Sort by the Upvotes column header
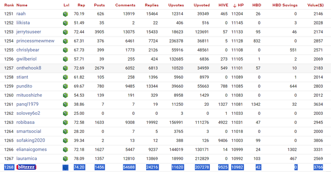This screenshot has width=331, height=172. pyautogui.click(x=176, y=5)
